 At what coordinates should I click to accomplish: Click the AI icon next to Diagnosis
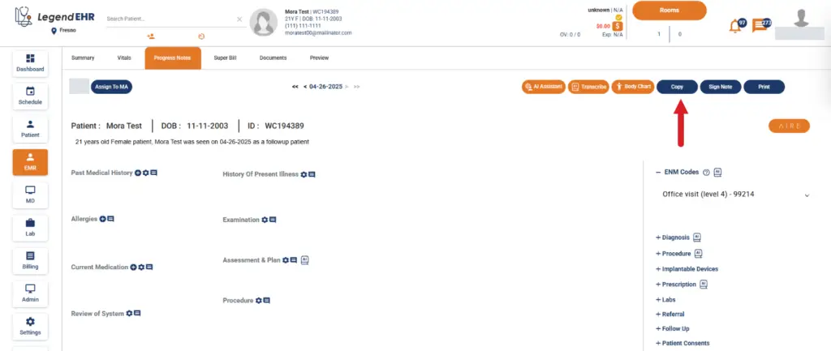[x=697, y=238]
